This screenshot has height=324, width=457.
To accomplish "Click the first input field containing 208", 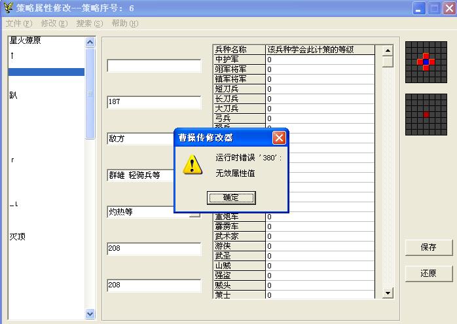I will coord(154,249).
